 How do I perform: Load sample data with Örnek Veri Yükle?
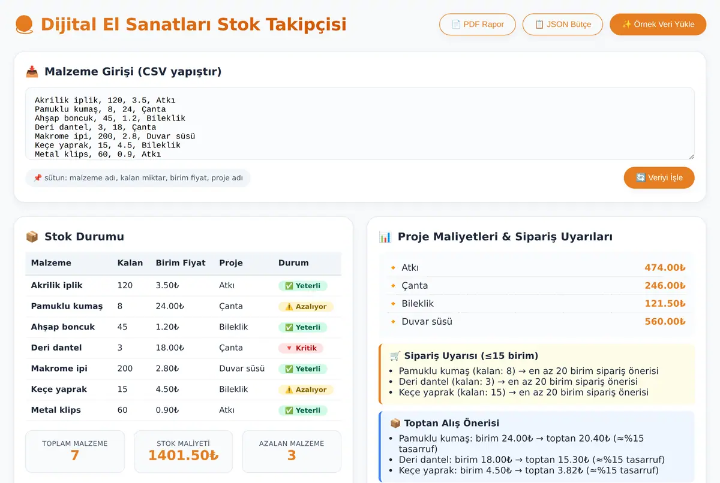click(658, 25)
